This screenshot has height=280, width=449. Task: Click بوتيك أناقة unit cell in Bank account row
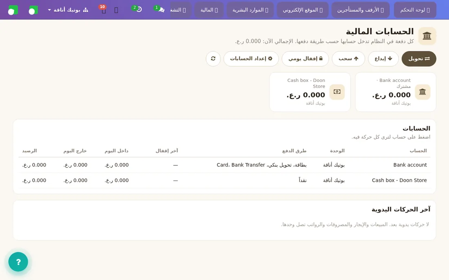[333, 165]
